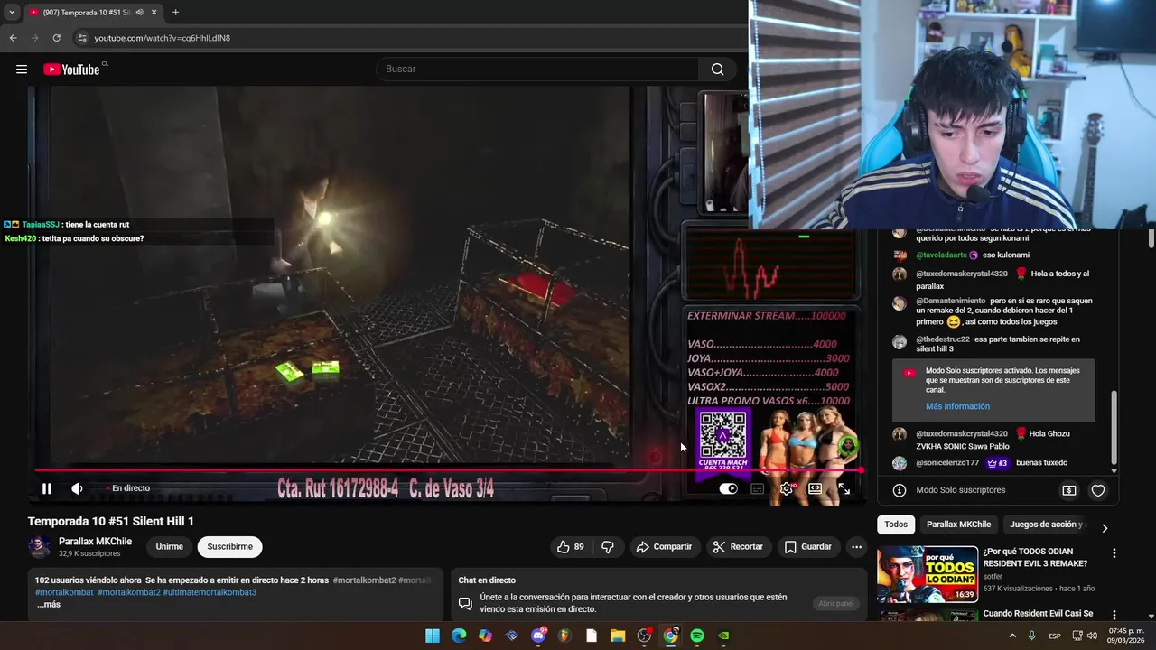Viewport: 1156px width, 650px height.
Task: Go to the YouTube home logo
Action: point(71,70)
